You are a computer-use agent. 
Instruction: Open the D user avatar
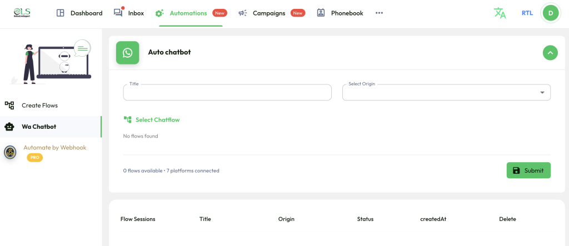tap(551, 13)
